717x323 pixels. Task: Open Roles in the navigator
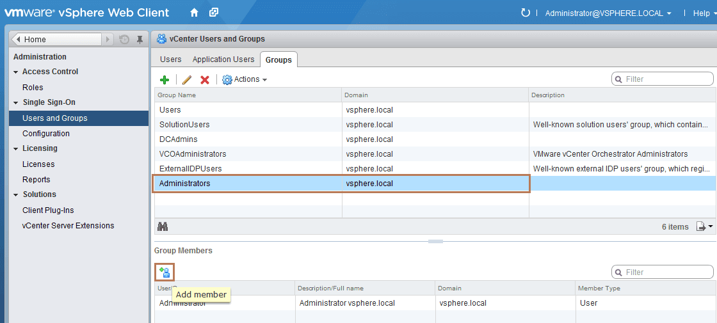pyautogui.click(x=33, y=87)
